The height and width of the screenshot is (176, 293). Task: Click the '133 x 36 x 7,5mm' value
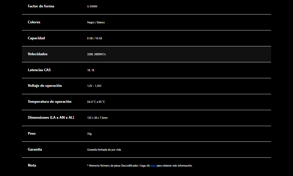[97, 118]
